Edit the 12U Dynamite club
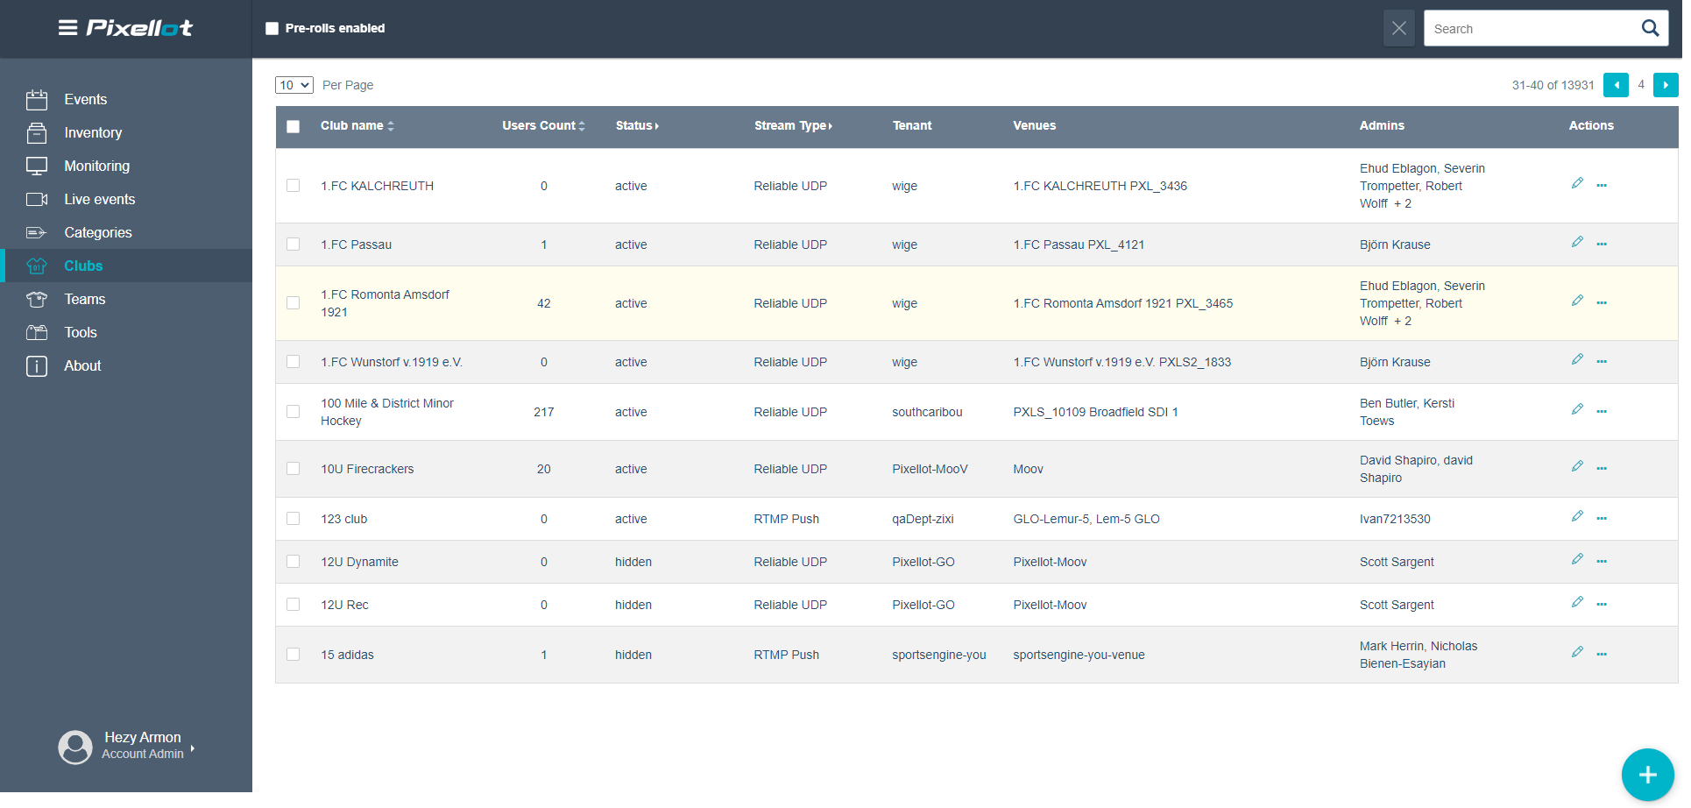Image resolution: width=1691 pixels, height=808 pixels. (1577, 559)
